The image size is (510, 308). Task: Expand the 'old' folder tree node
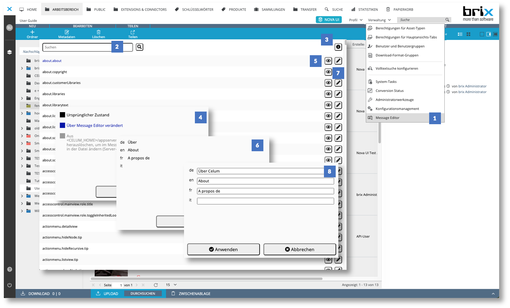click(22, 128)
